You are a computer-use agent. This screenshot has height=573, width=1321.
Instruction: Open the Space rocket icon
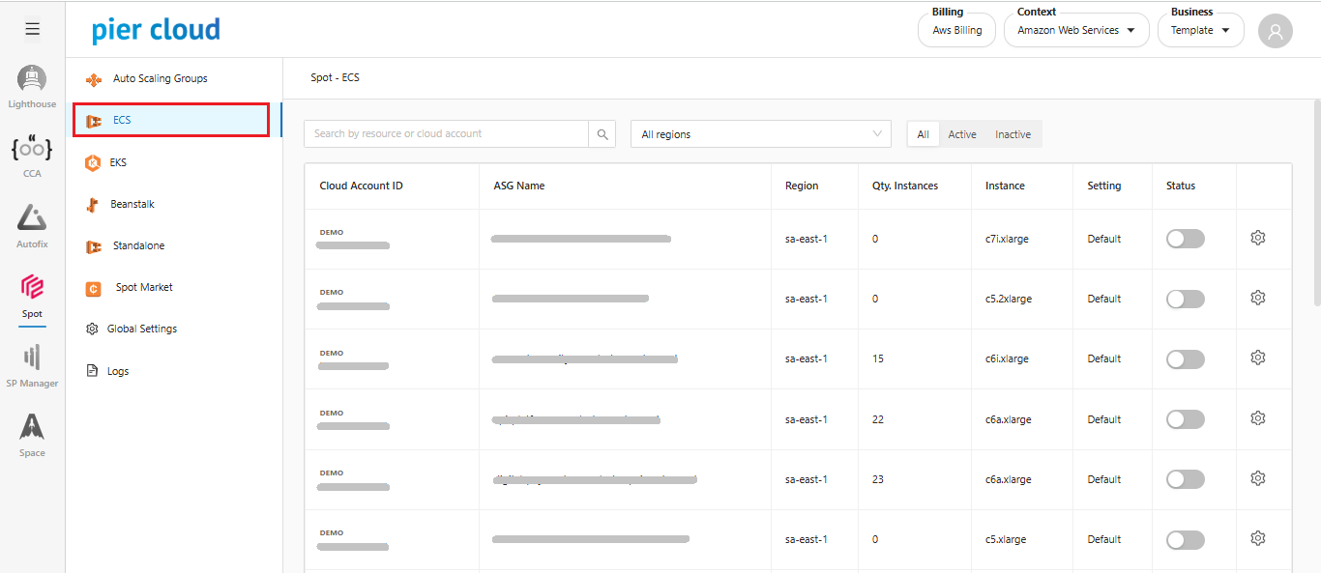point(32,428)
